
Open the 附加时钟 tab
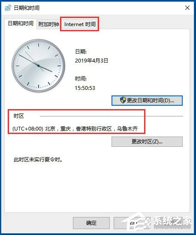click(48, 24)
